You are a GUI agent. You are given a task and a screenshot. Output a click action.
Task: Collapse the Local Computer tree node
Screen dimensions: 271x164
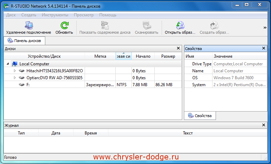8,64
